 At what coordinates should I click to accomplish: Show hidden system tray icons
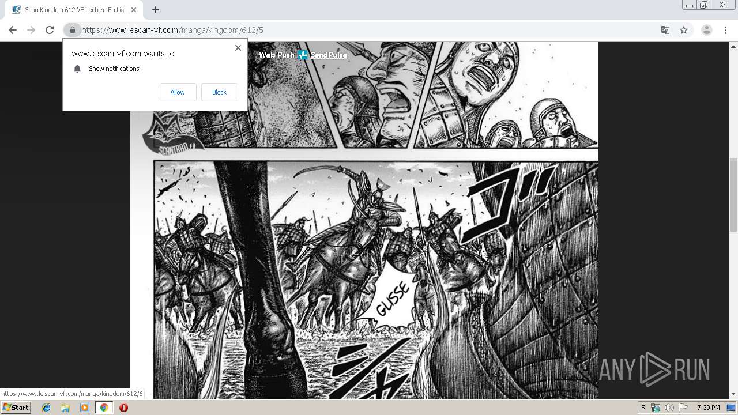click(643, 408)
